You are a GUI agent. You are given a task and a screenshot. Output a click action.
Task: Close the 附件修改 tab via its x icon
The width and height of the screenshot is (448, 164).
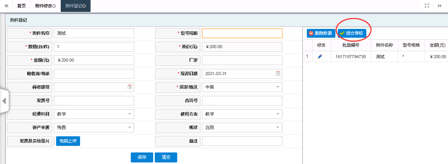pyautogui.click(x=54, y=6)
